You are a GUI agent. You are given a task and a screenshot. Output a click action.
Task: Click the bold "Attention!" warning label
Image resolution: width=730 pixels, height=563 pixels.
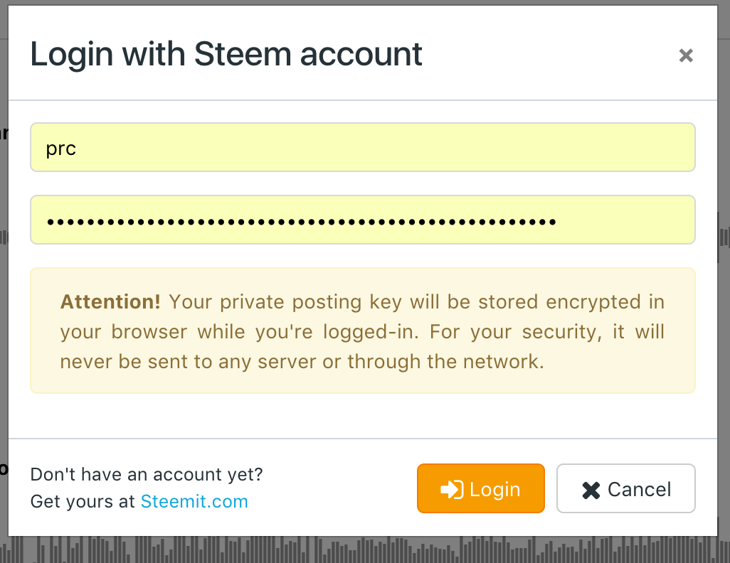[110, 302]
